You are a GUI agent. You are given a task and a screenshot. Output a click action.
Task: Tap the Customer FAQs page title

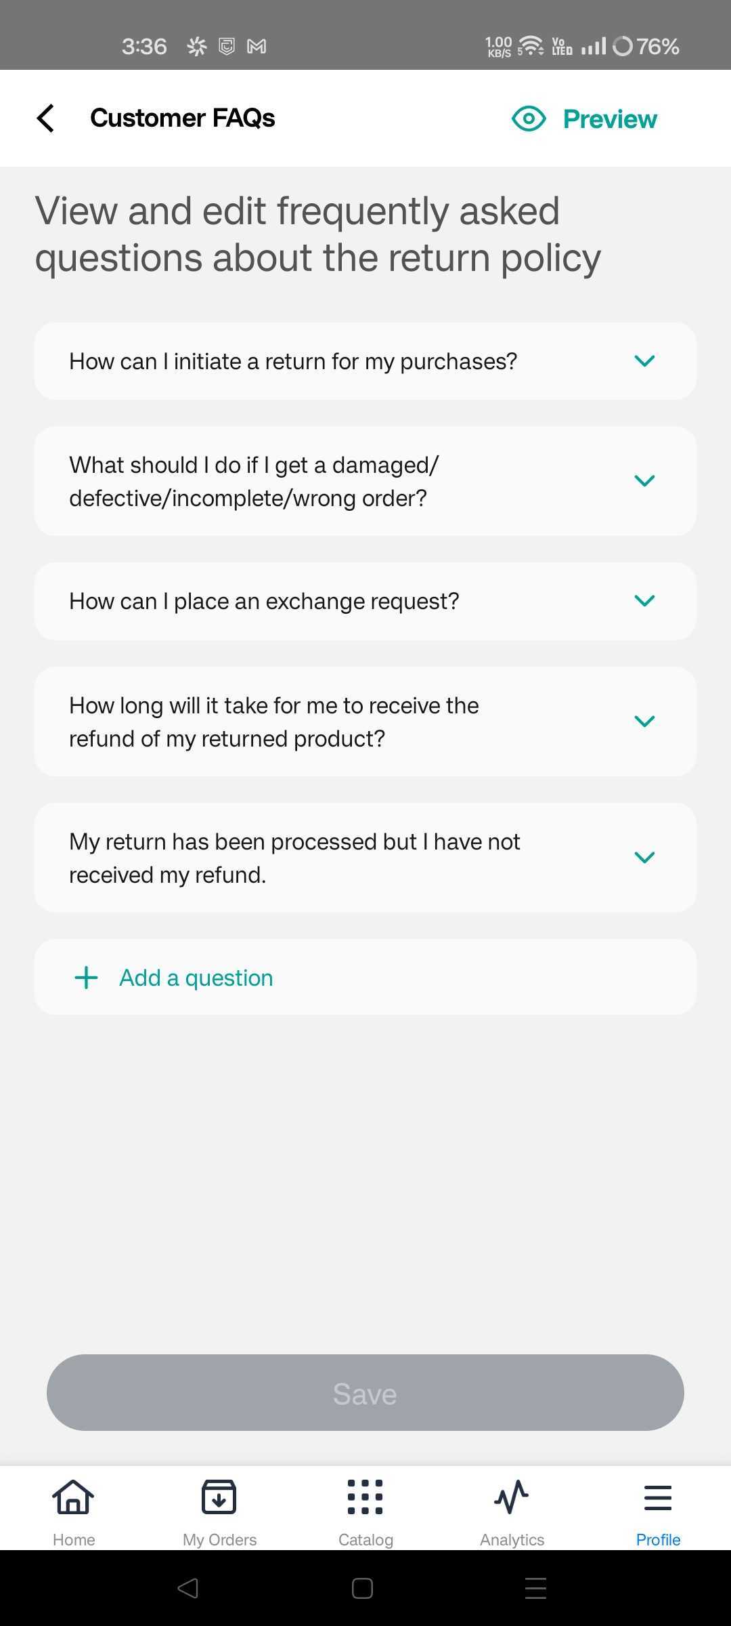183,118
